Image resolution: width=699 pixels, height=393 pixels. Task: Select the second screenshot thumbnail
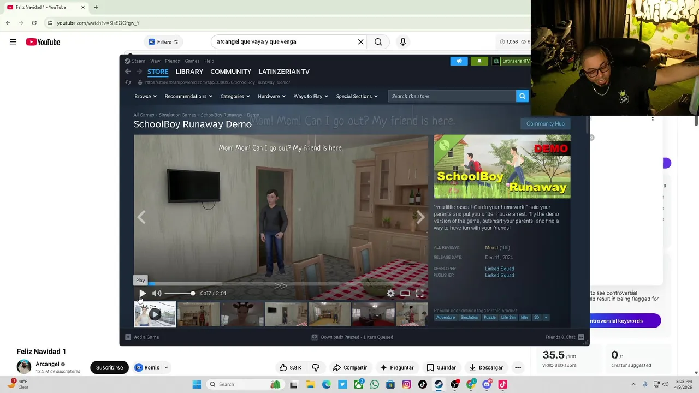click(242, 314)
